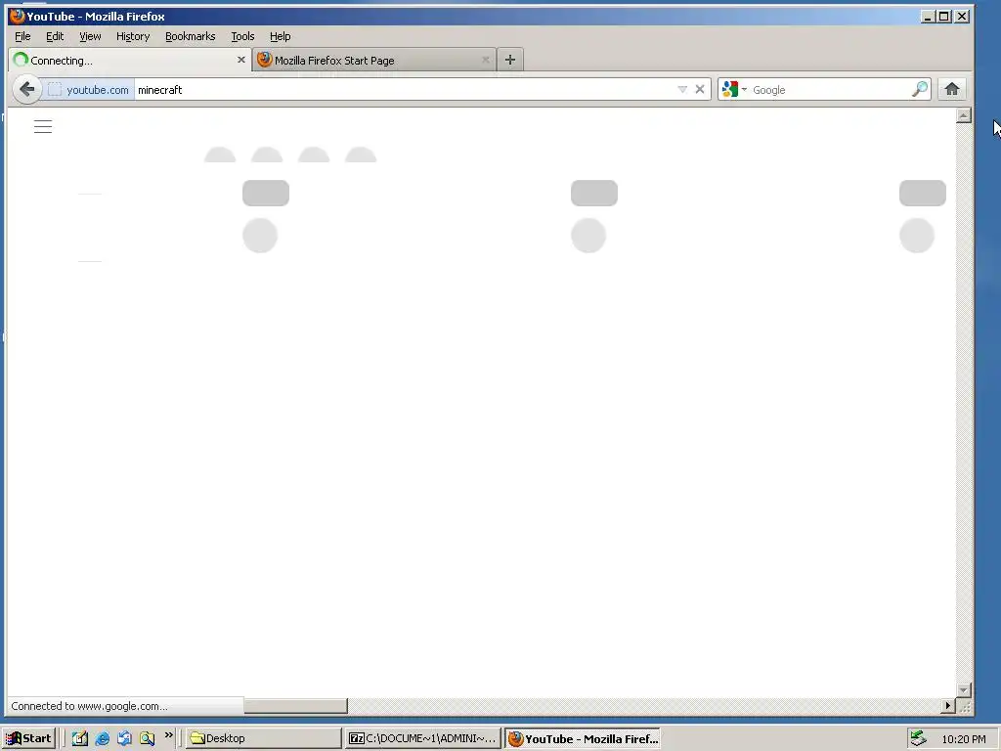This screenshot has height=751, width=1001.
Task: Click the first quick launch notepad icon
Action: click(80, 739)
